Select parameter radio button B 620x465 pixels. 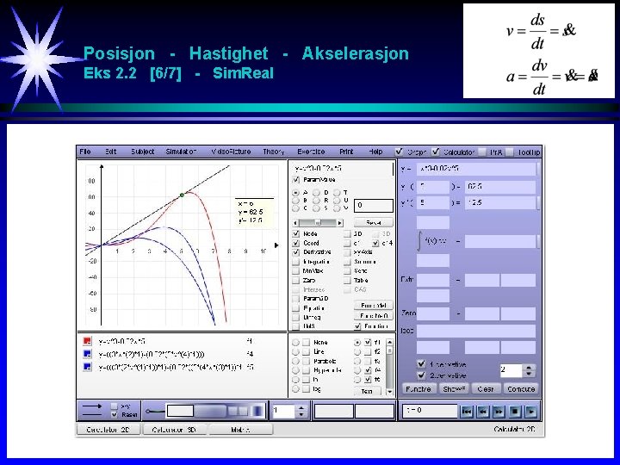click(x=295, y=201)
